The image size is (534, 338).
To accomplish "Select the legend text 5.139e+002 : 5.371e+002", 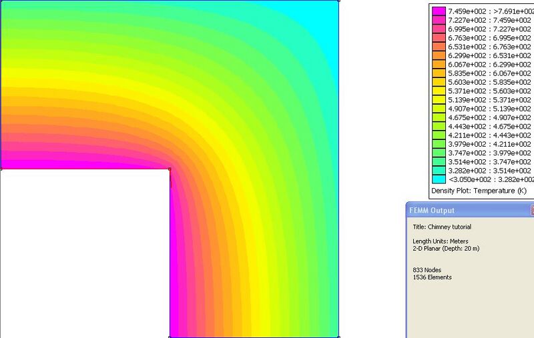I will point(489,99).
